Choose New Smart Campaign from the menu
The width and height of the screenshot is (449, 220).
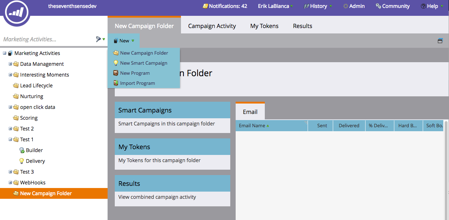click(x=144, y=63)
